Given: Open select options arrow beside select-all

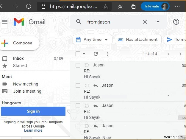Looking at the screenshot, I should pyautogui.click(x=84, y=54).
